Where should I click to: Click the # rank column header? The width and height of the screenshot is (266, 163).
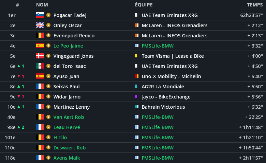coord(17,5)
